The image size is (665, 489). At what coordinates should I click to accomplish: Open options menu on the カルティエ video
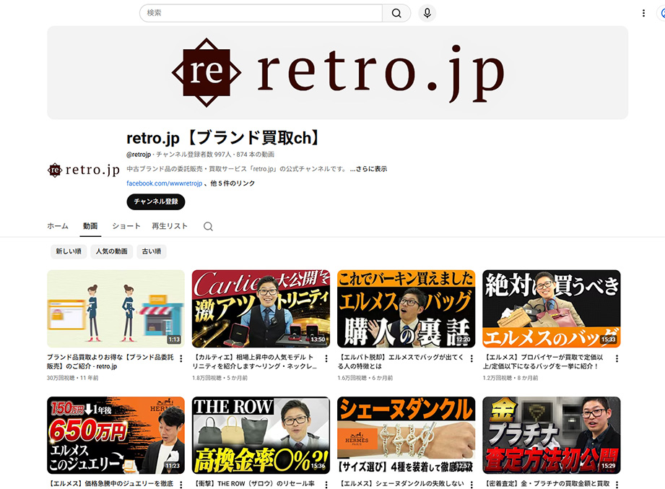tap(325, 358)
